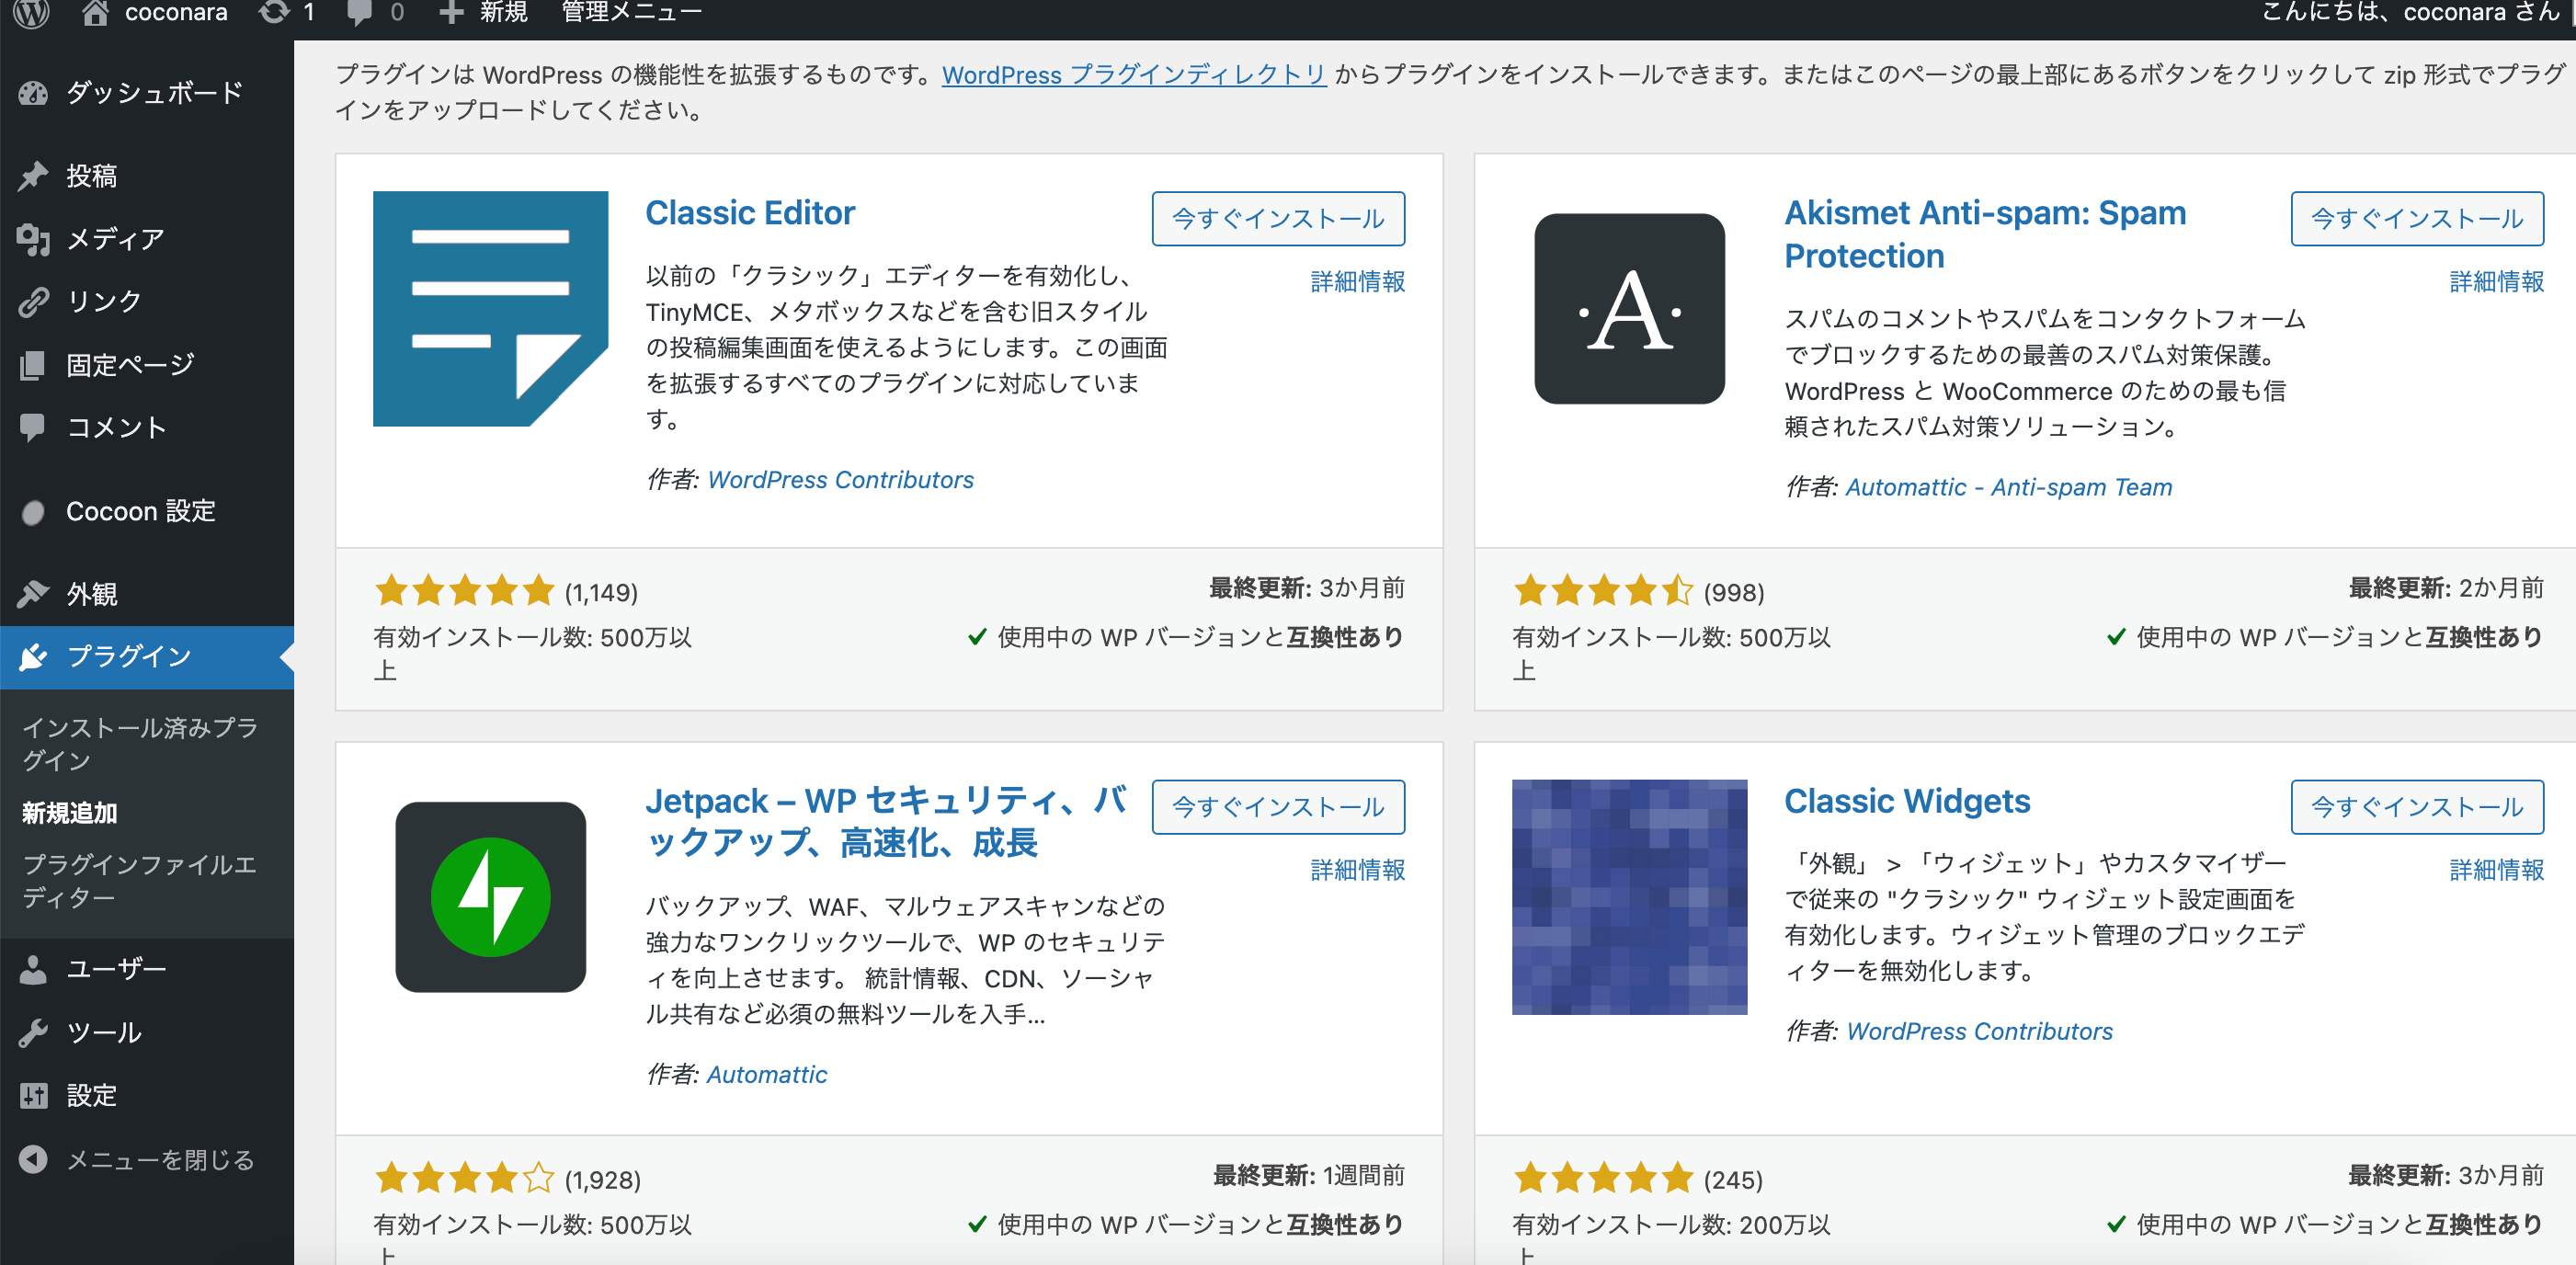Screen dimensions: 2576x1265
Task: Open ダッシュボード from the sidebar
Action: coord(153,93)
